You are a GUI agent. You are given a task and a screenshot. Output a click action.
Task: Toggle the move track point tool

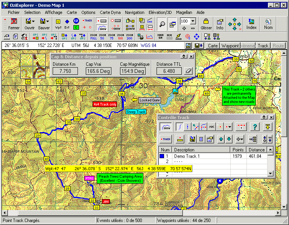(195, 127)
